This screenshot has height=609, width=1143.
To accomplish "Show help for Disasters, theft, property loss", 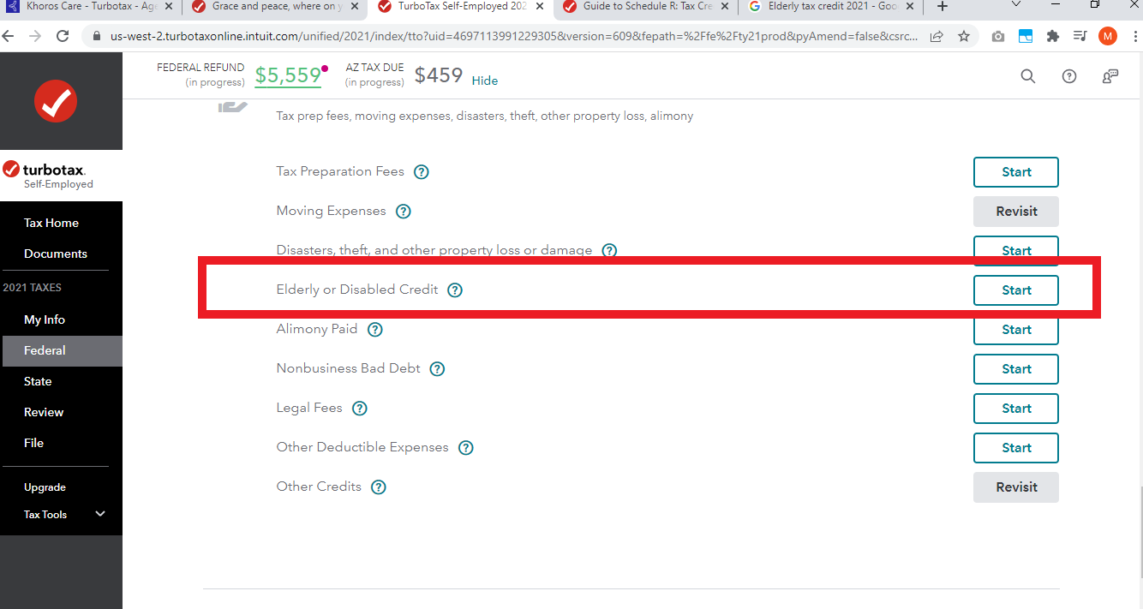I will pyautogui.click(x=609, y=251).
